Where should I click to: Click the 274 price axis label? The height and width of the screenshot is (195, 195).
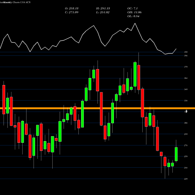[x=186, y=145]
